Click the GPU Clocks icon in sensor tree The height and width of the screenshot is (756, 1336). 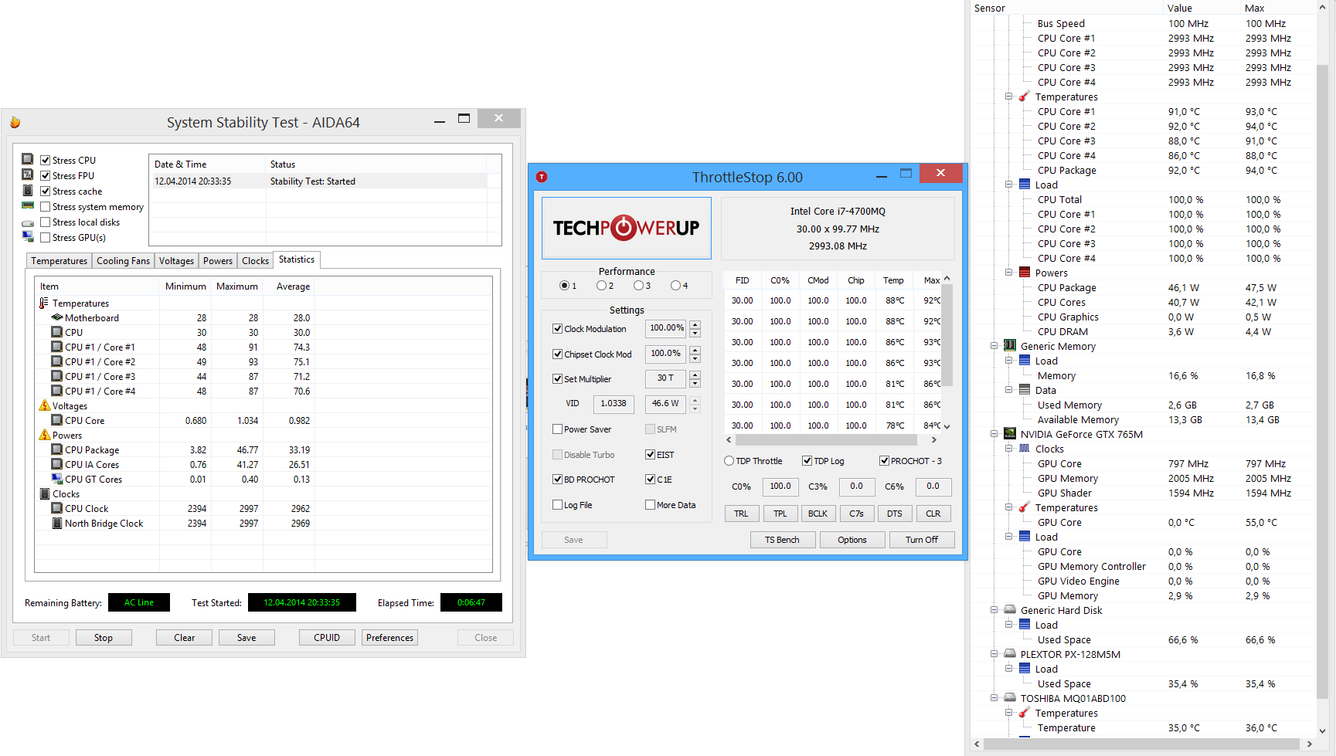[1025, 449]
